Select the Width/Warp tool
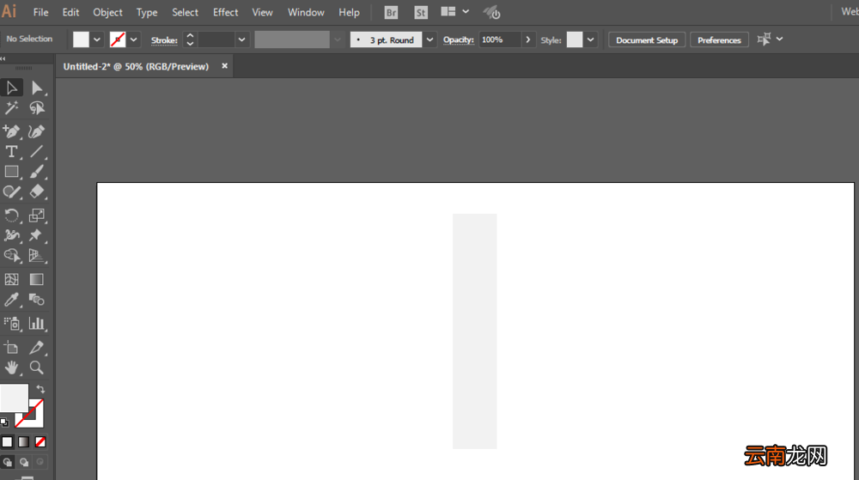Image resolution: width=859 pixels, height=480 pixels. [11, 235]
